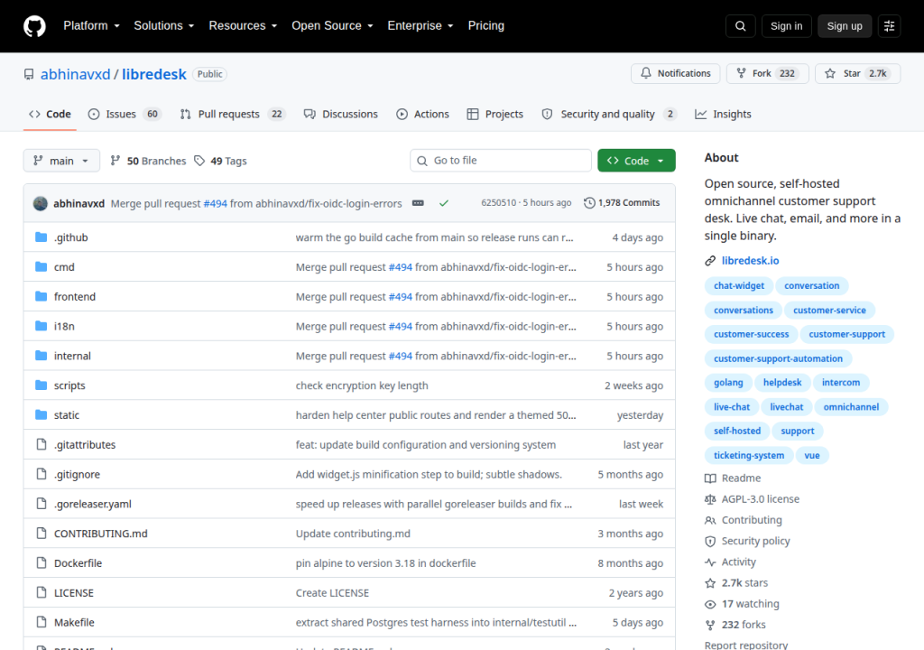The image size is (924, 650).
Task: Open the libredesk.io website link
Action: (x=750, y=261)
